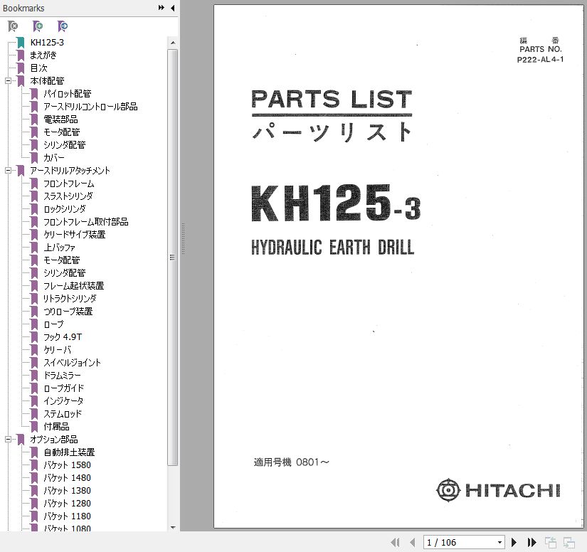The height and width of the screenshot is (552, 587).
Task: Open the スイベルジョイント bookmark
Action: coord(73,362)
